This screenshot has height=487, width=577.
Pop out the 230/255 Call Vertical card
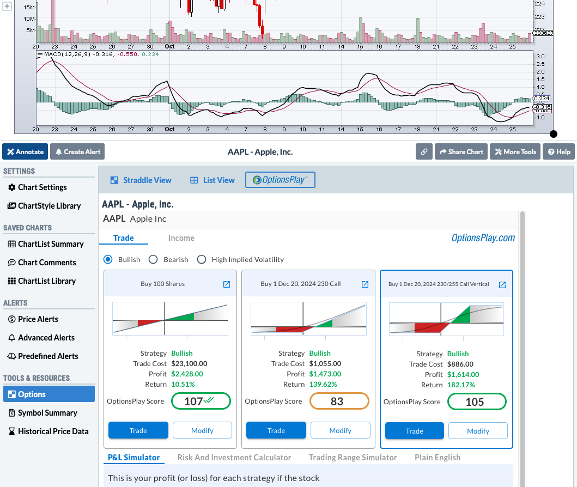(502, 285)
